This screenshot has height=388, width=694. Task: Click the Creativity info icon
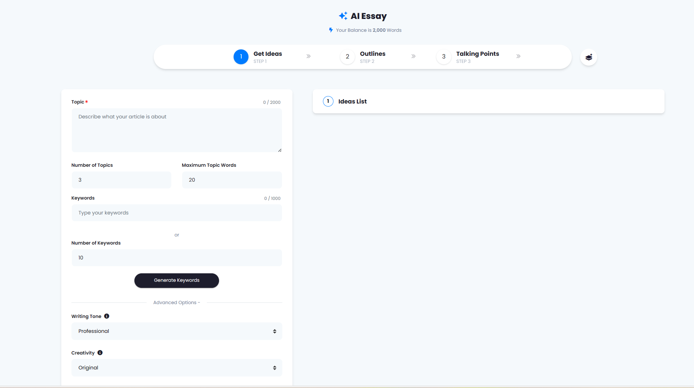(x=100, y=353)
